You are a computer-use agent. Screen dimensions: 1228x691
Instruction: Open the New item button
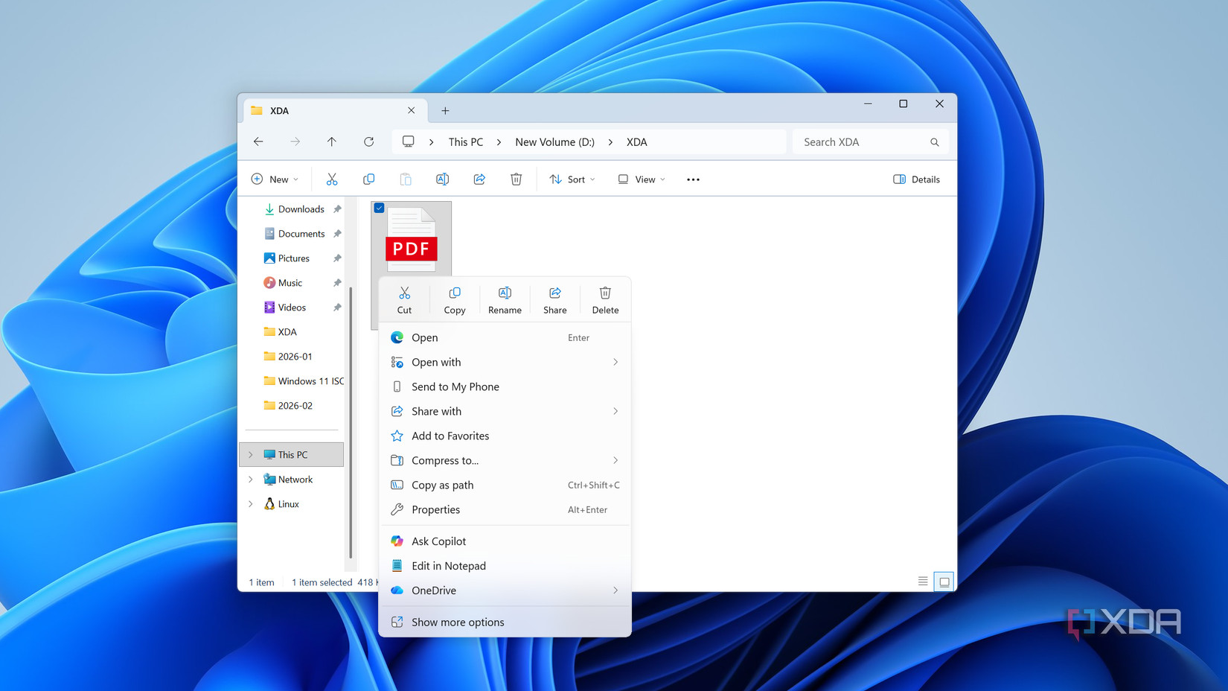click(275, 179)
